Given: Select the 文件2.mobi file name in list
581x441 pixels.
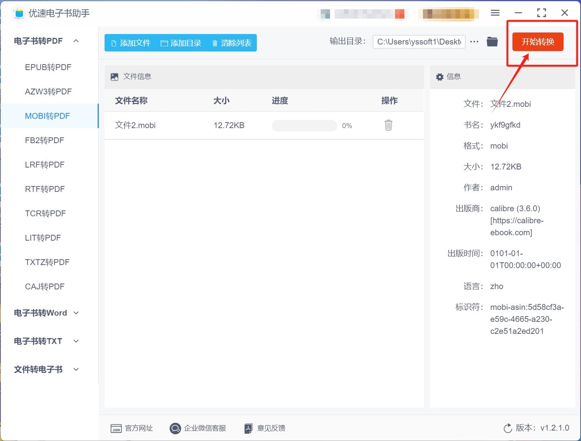Looking at the screenshot, I should pos(135,125).
